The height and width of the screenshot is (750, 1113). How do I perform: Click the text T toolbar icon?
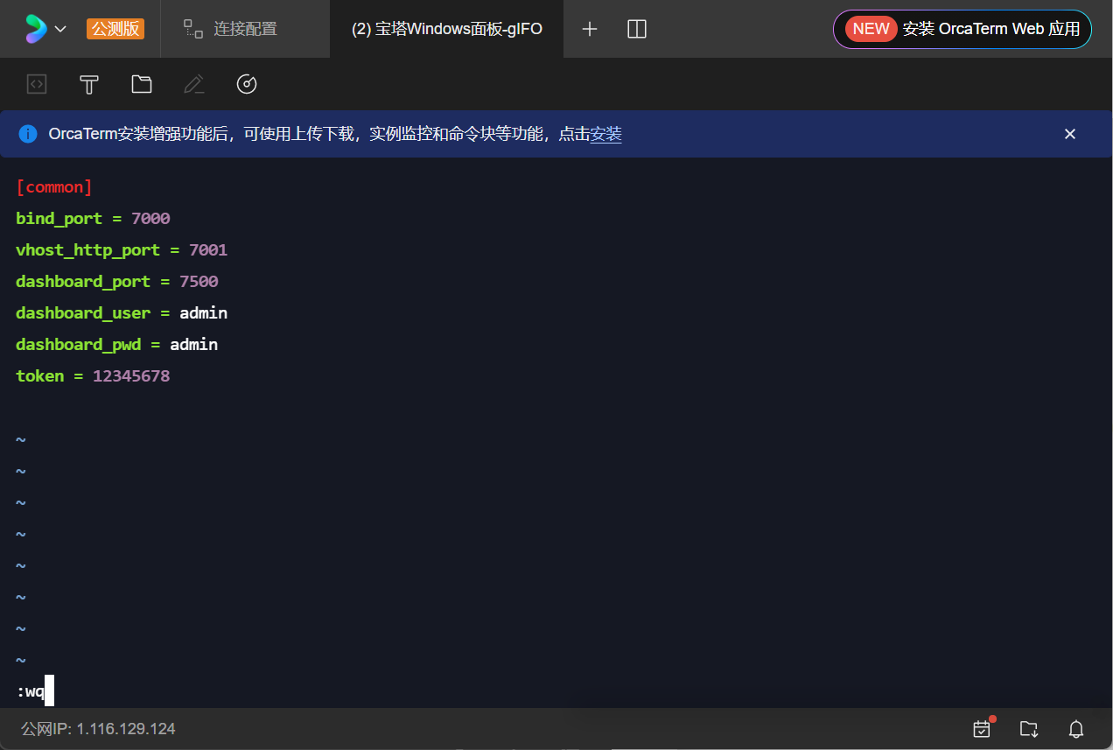coord(89,84)
